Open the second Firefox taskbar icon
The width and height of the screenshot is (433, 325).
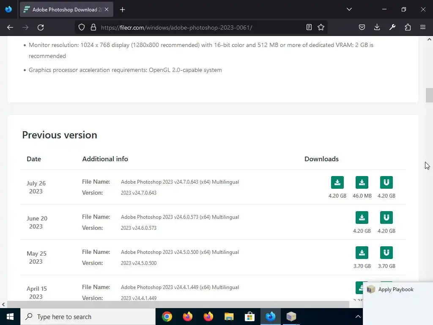[208, 317]
